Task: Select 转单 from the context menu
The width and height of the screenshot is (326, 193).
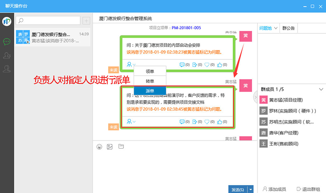Action: coord(150,81)
